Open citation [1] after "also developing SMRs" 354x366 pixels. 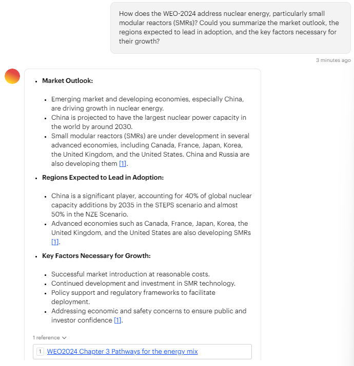(55, 242)
